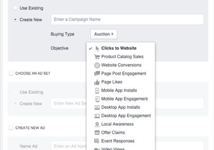This screenshot has height=150, width=214.
Task: Click the shopping cart icon for Product Catalog Sales
Action: [97, 57]
